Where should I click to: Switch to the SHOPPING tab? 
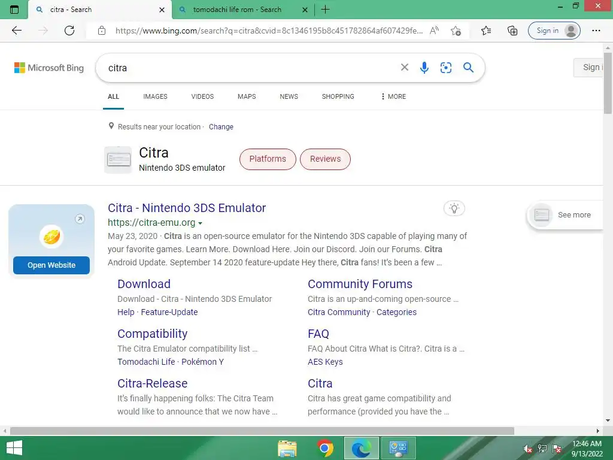338,96
